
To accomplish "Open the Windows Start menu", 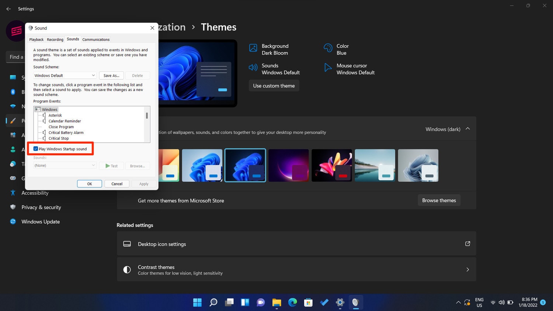I will coord(198,303).
